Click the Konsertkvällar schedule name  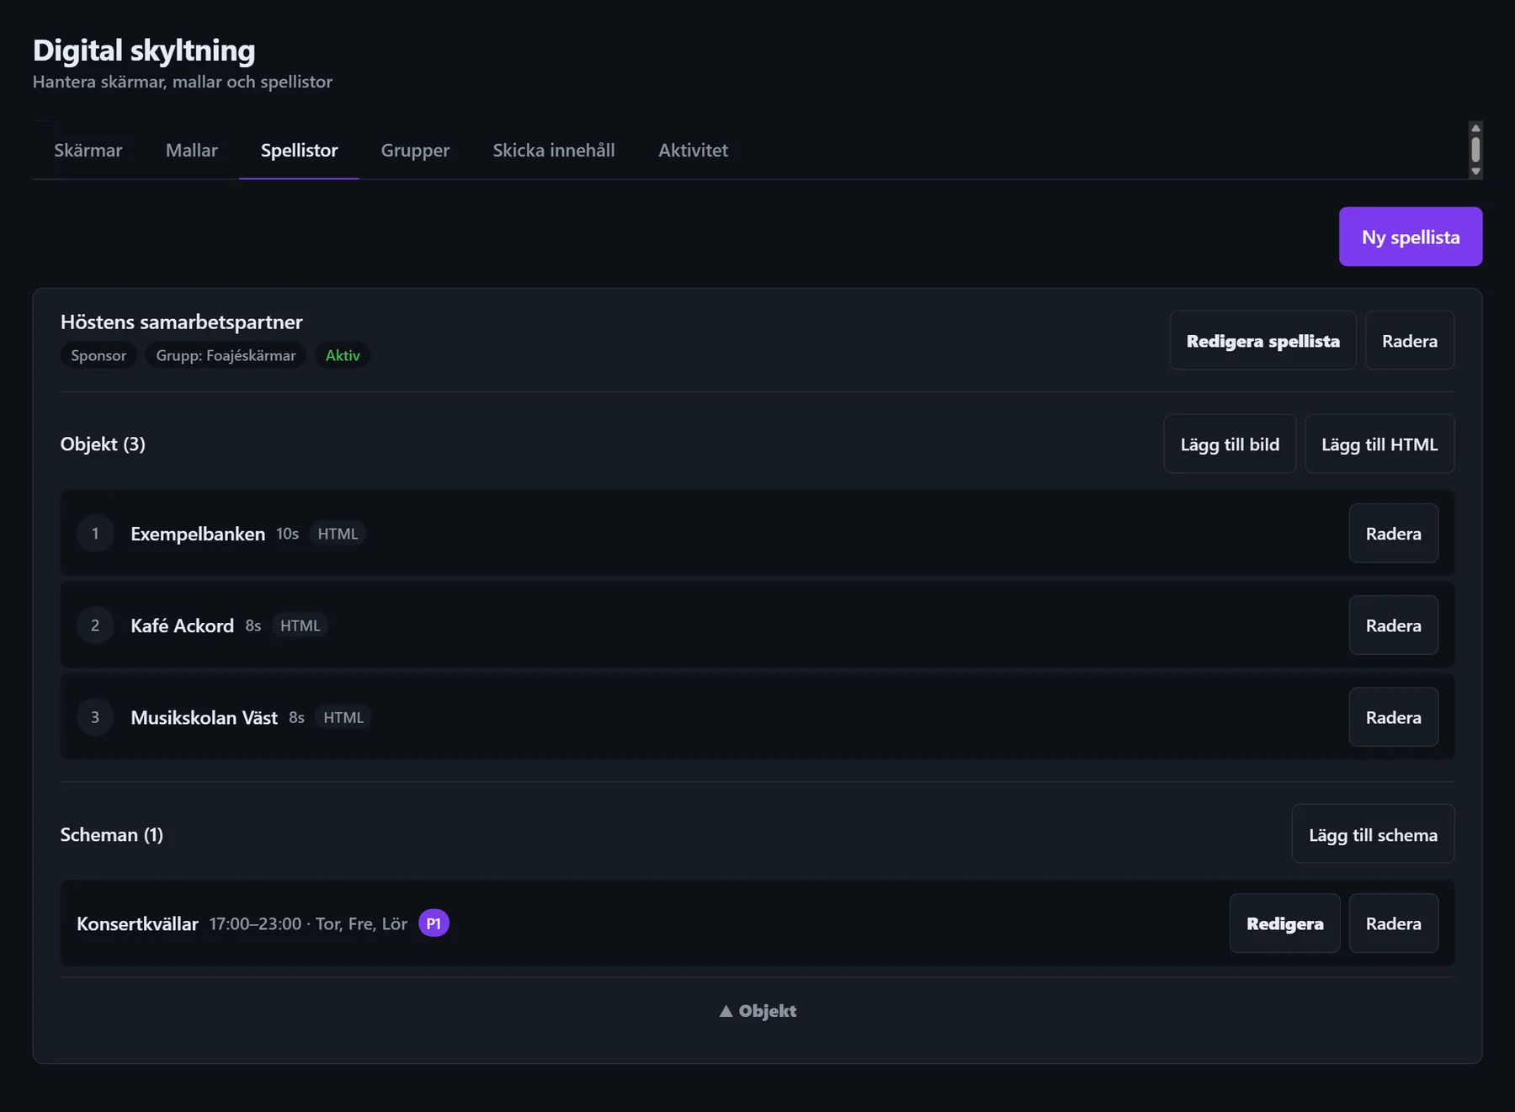tap(137, 923)
